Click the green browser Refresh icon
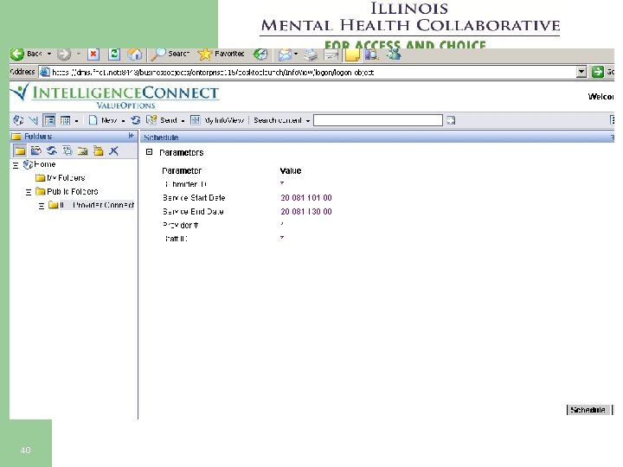This screenshot has width=623, height=467. [x=114, y=54]
